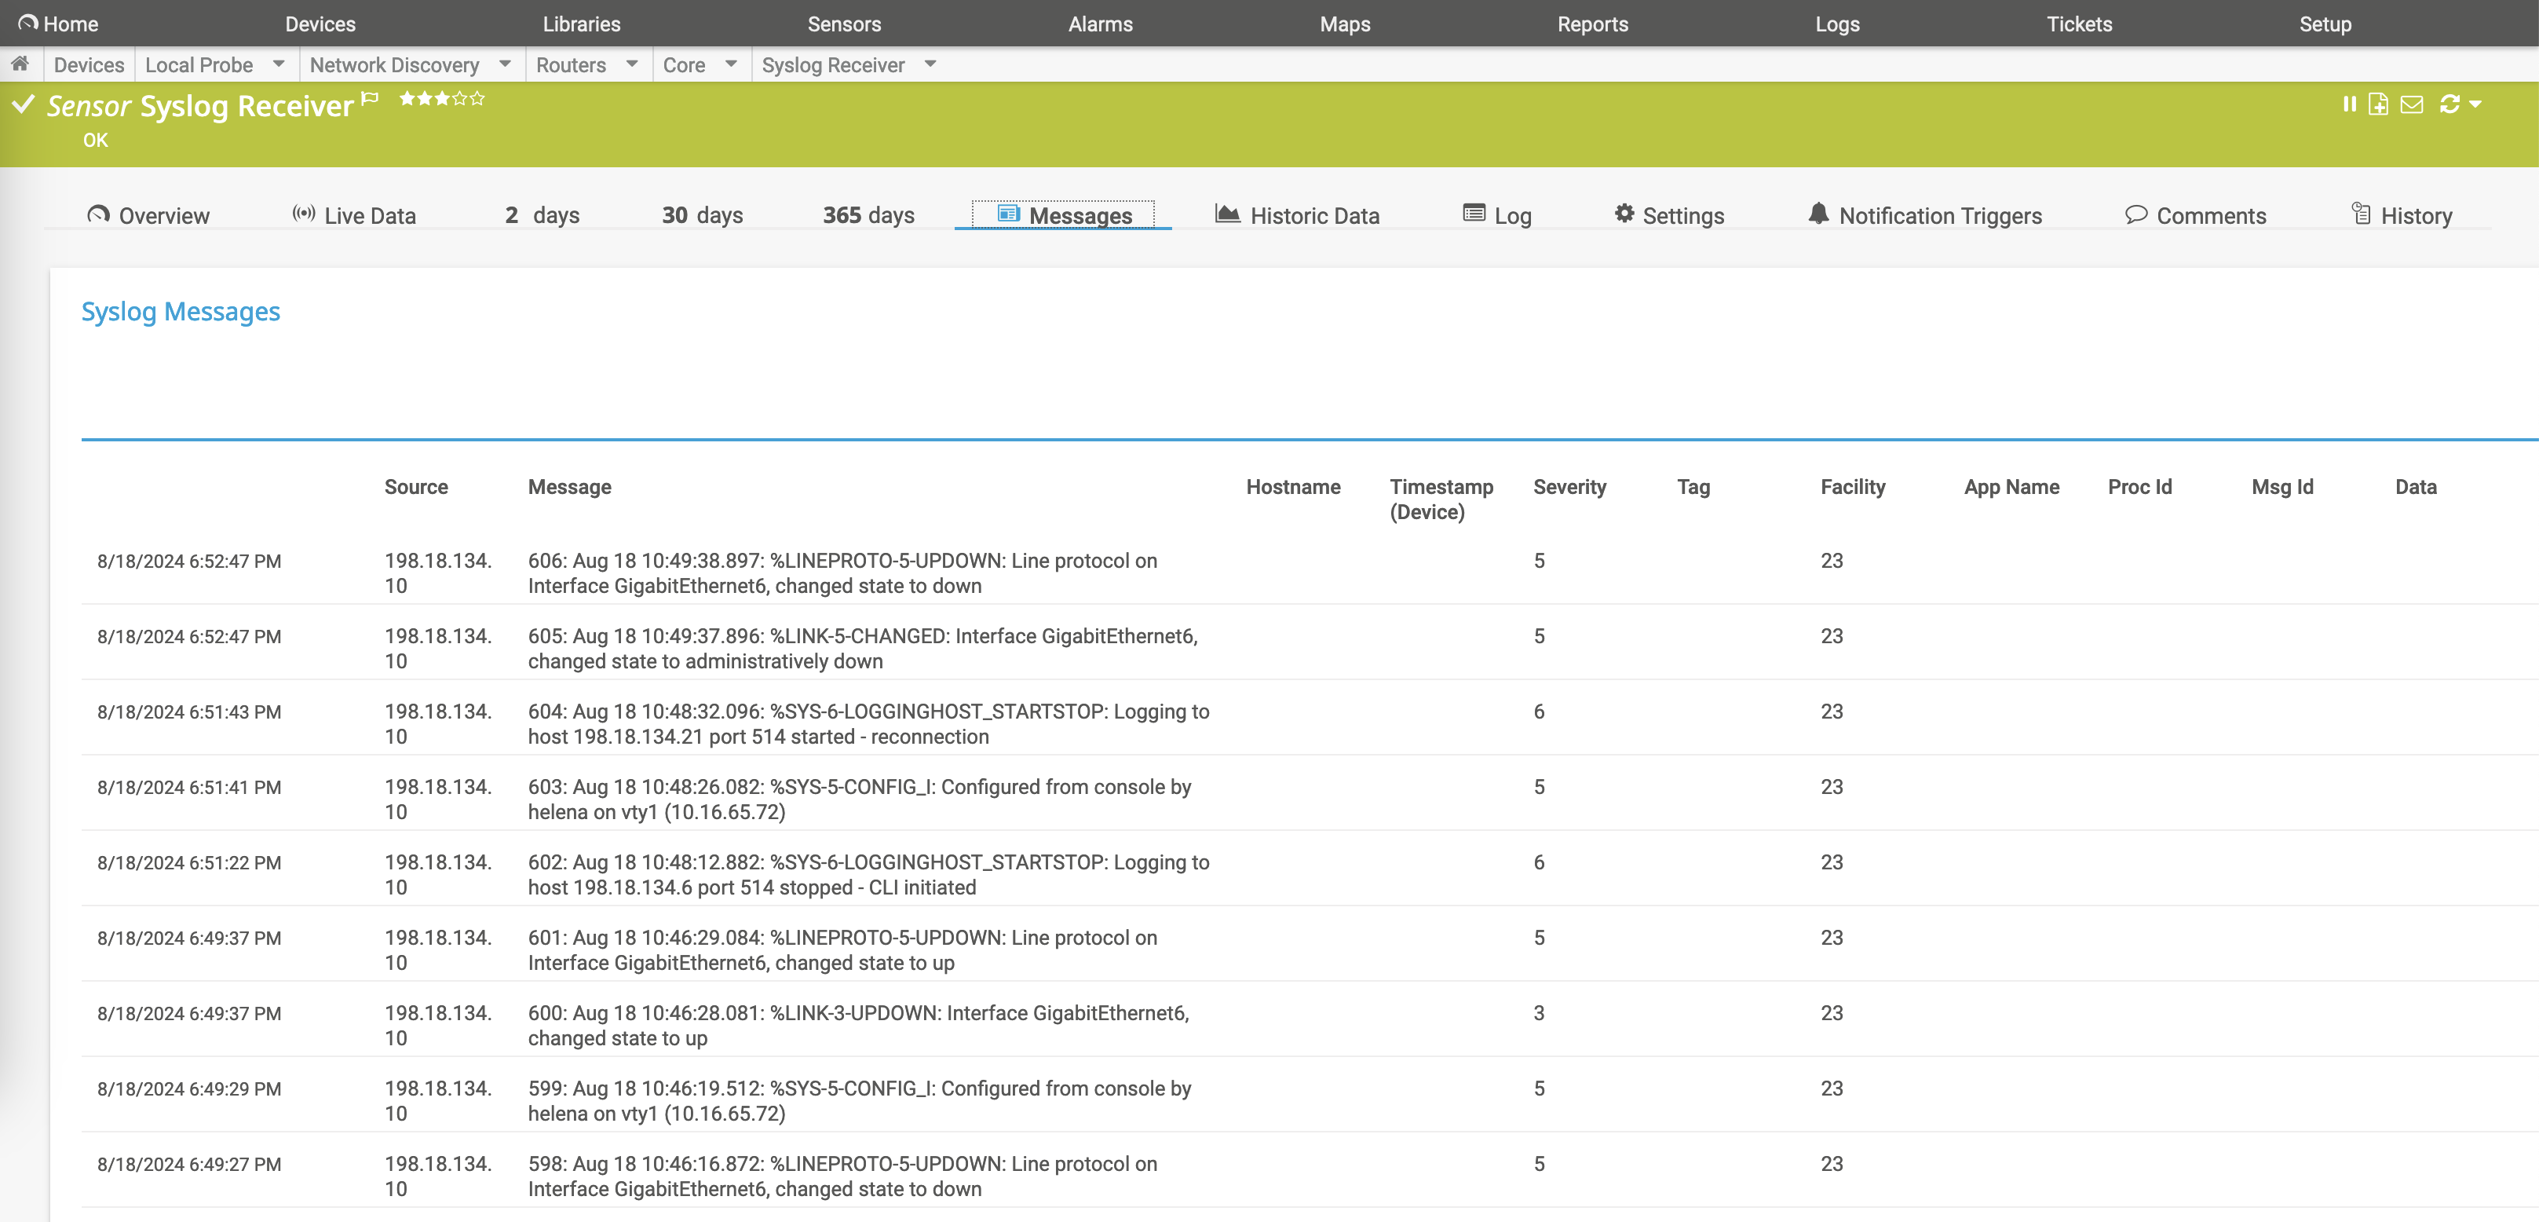Sort messages by Severity column header
2539x1222 pixels.
point(1569,486)
